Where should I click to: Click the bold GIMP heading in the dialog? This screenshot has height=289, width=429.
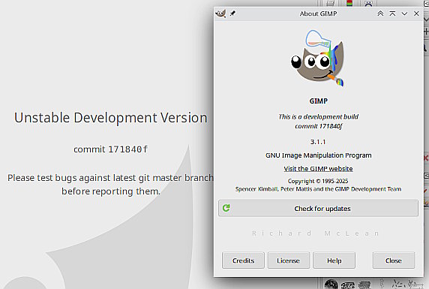tap(318, 101)
